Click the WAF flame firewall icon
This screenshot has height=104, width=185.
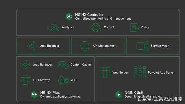coord(63,80)
